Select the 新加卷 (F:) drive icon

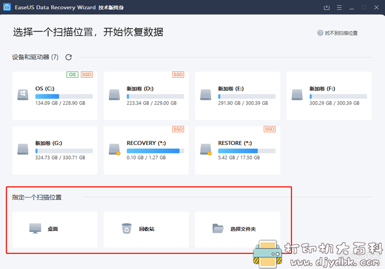pyautogui.click(x=297, y=95)
